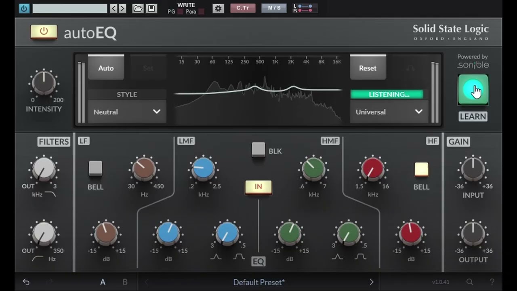Select the Auto mode tab
Viewport: 517px width, 291px height.
[106, 68]
